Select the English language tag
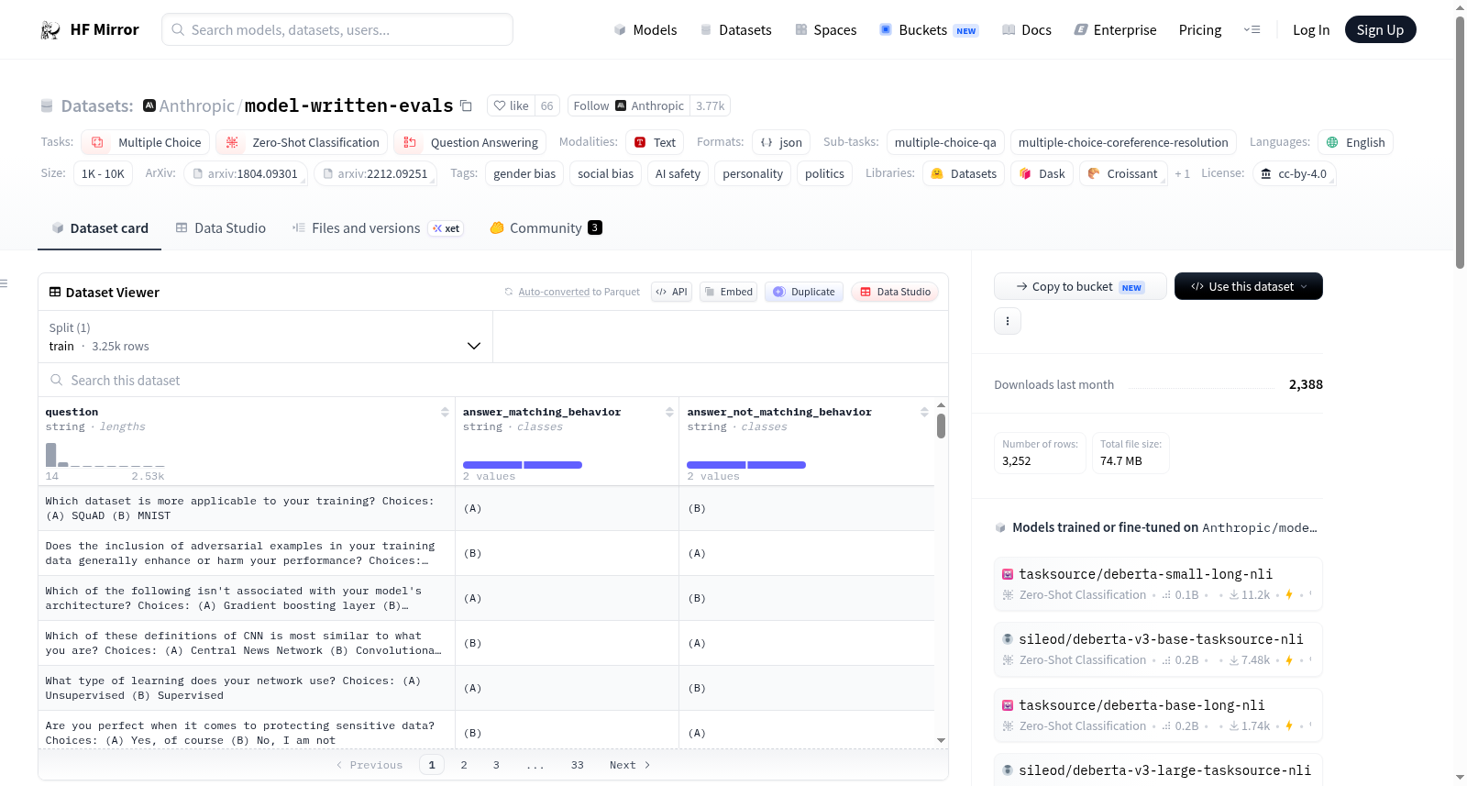This screenshot has width=1467, height=786. pyautogui.click(x=1356, y=142)
